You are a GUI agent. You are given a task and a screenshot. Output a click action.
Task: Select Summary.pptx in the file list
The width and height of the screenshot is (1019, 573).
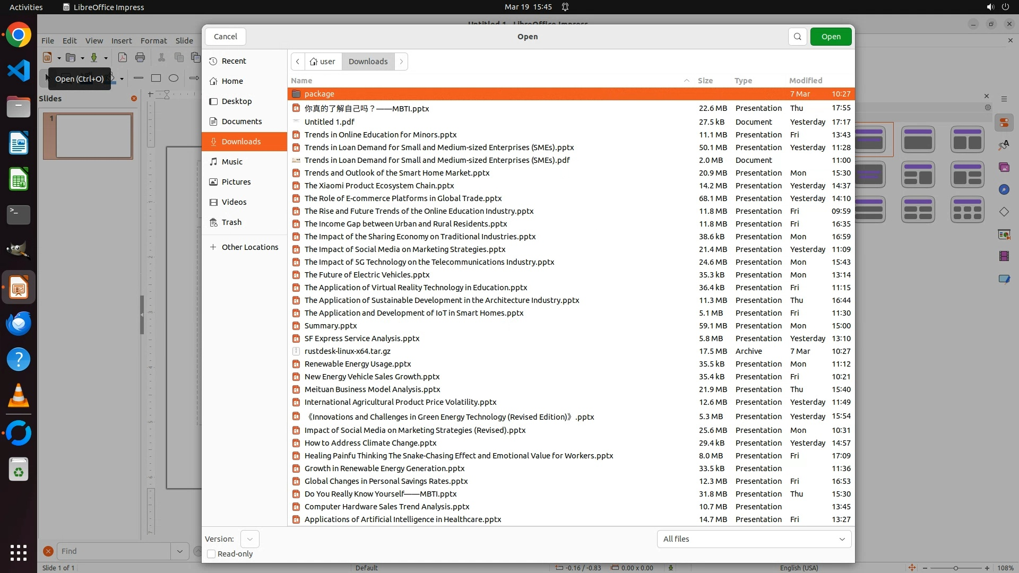[x=330, y=326]
